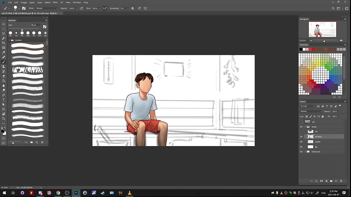Activate the Horizontal Type tool
The width and height of the screenshot is (351, 197).
coord(4,100)
